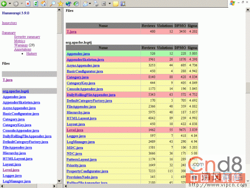
Task: Open the Severity summary link
Action: [27, 37]
